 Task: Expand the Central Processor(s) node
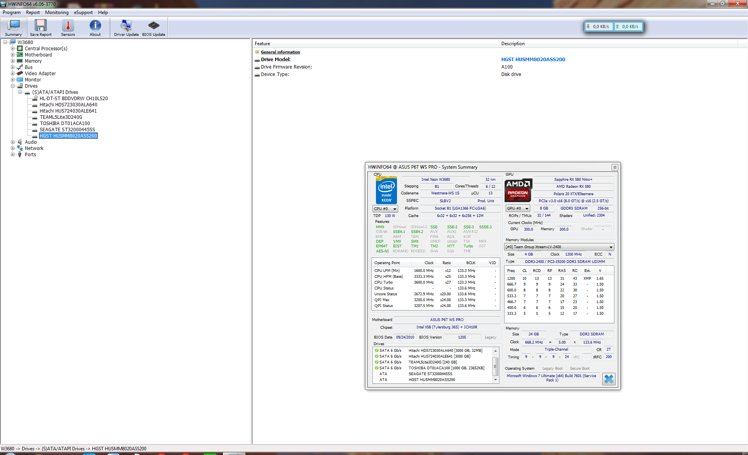point(13,48)
